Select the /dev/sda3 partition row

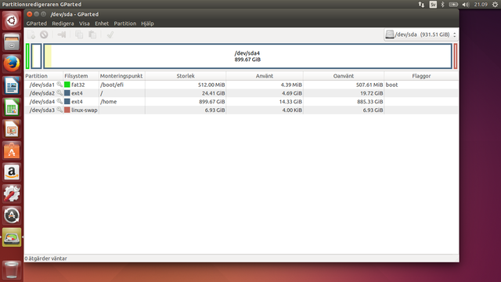(x=241, y=110)
